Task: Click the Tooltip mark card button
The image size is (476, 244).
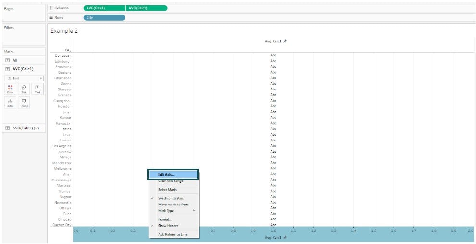Action: click(x=24, y=103)
